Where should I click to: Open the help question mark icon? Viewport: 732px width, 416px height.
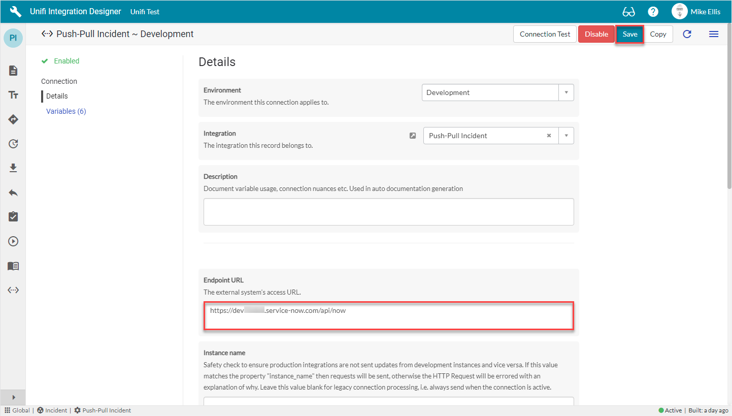click(x=653, y=12)
